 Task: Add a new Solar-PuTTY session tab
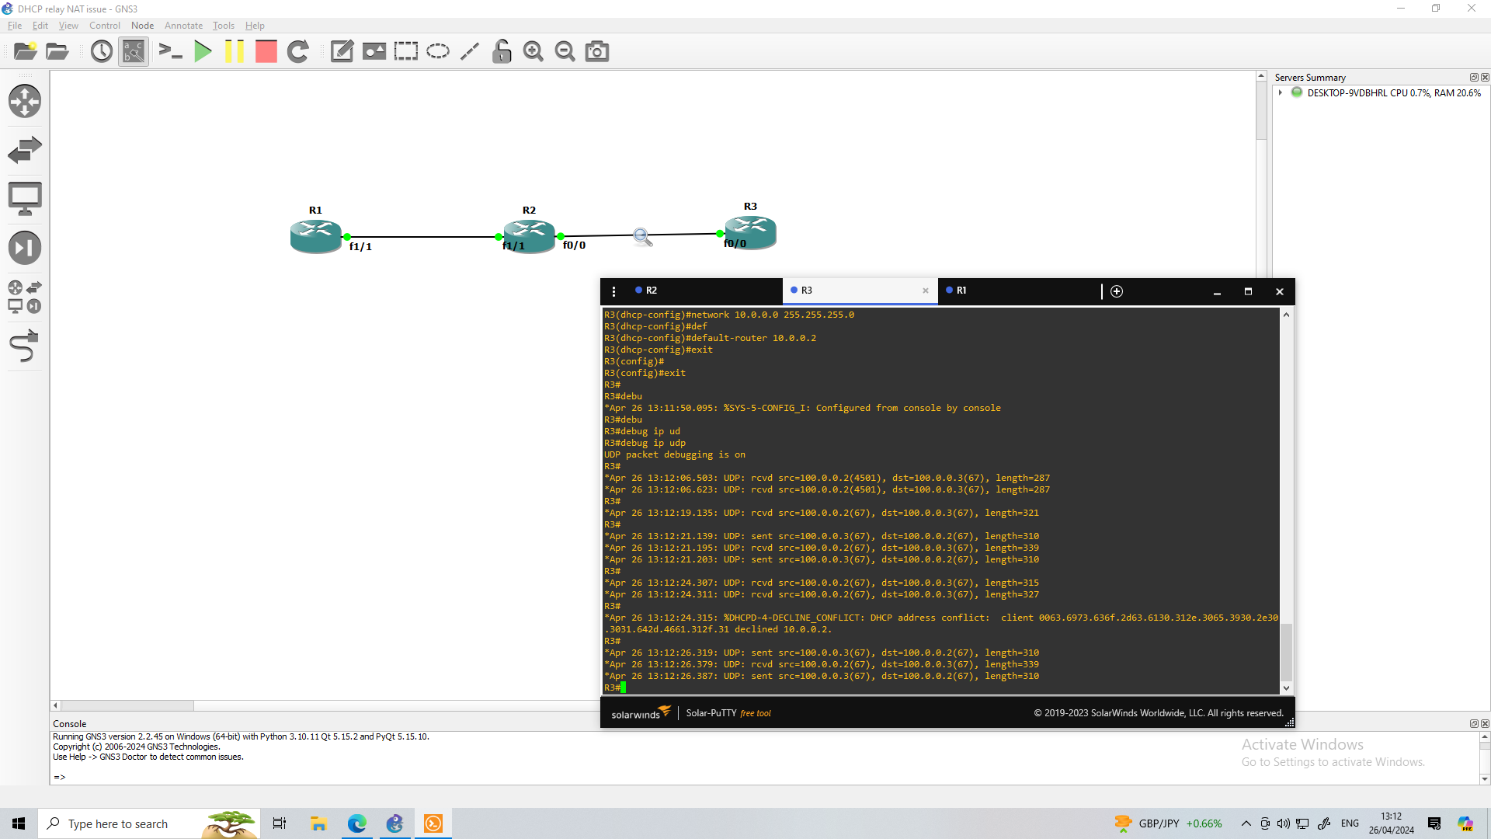(1117, 291)
